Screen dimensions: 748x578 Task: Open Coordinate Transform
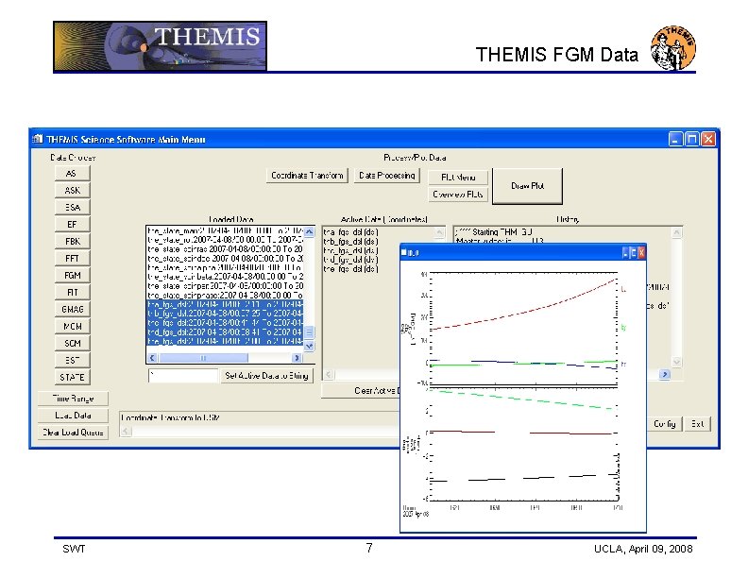(307, 176)
